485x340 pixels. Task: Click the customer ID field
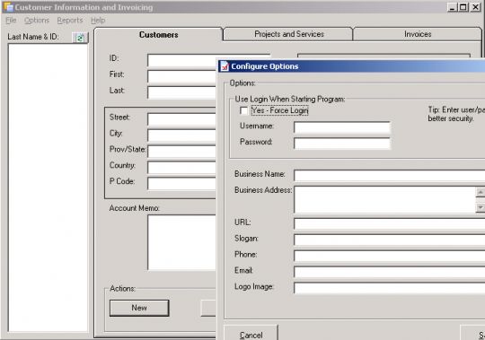pos(181,60)
